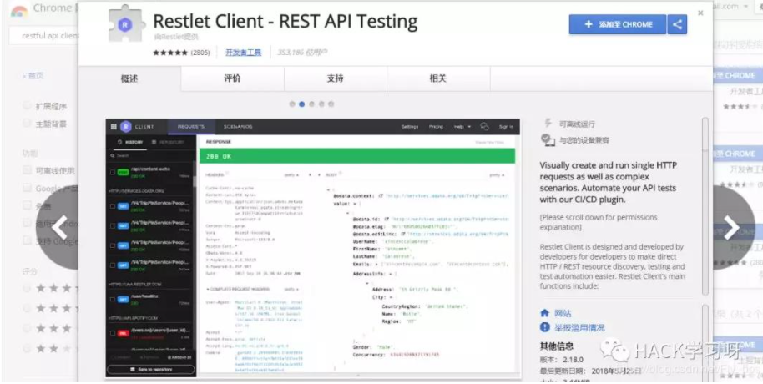Select the active second carousel dot
This screenshot has height=384, width=763.
[301, 104]
